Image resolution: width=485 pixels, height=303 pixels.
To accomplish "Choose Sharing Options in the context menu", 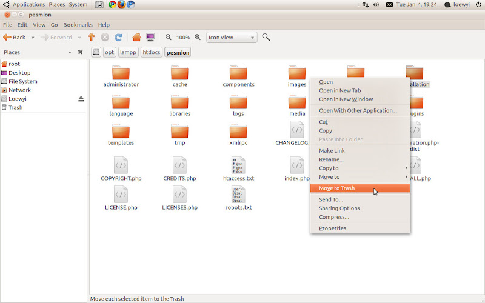I will point(360,208).
